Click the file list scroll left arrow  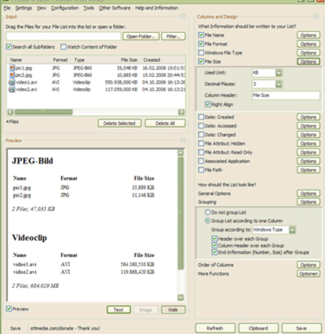10,112
